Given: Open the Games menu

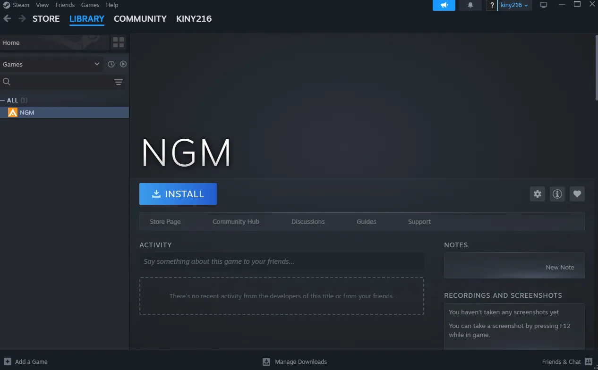Looking at the screenshot, I should coord(90,5).
